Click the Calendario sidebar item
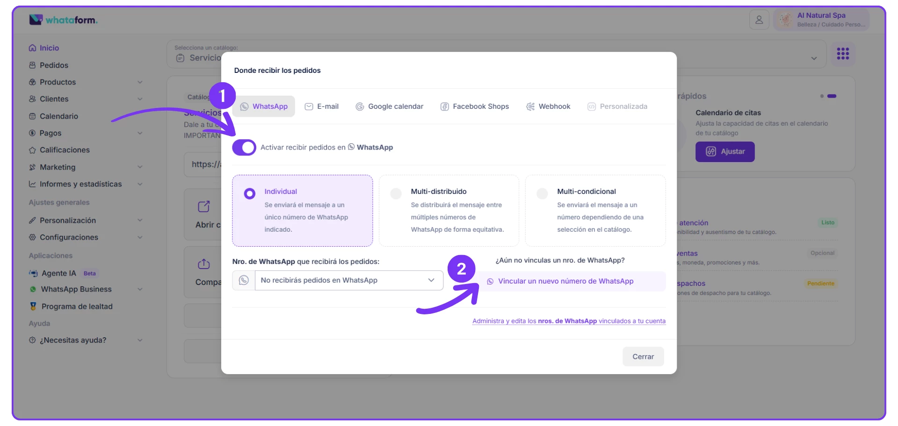The height and width of the screenshot is (426, 898). (x=58, y=116)
